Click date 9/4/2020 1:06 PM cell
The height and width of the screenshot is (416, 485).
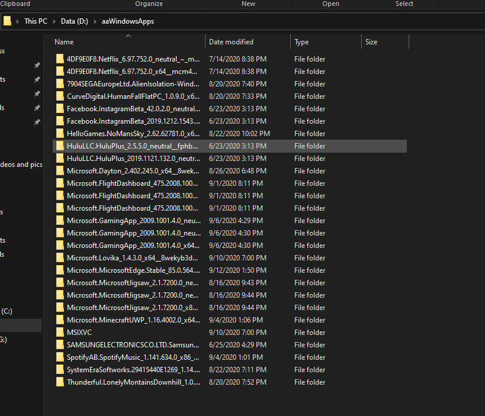(236, 320)
